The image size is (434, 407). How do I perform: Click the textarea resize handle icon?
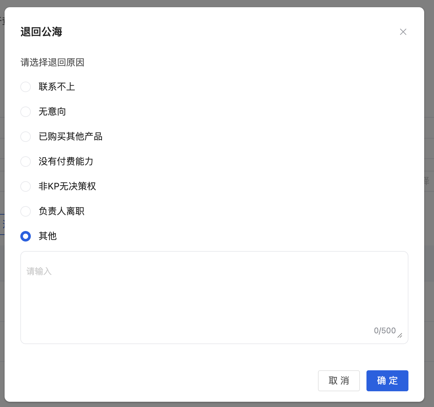(400, 335)
